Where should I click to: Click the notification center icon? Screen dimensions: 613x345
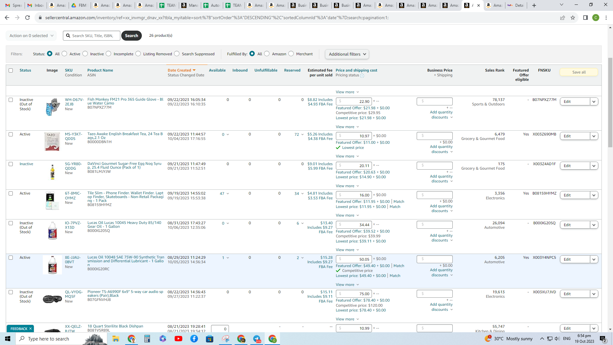(603, 339)
